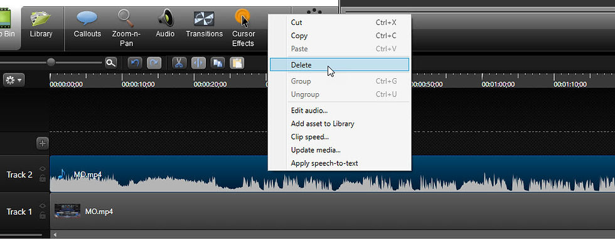Choose Paste from the context menu
This screenshot has width=615, height=239.
(x=340, y=49)
